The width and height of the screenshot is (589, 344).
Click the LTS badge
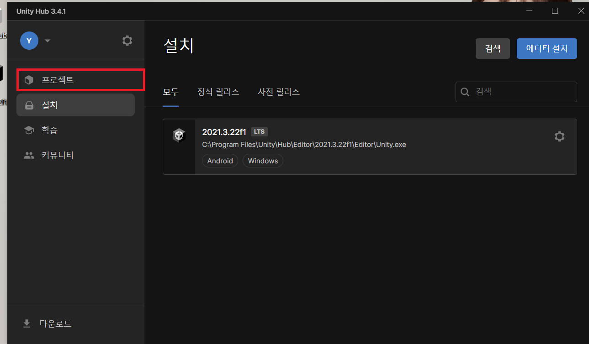259,132
